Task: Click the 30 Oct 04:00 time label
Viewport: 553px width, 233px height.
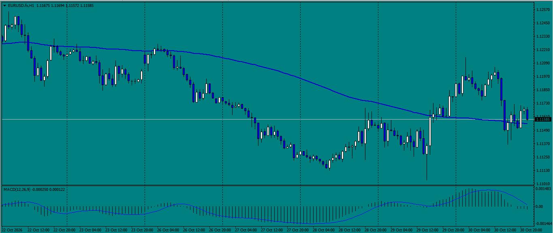Action: tap(479, 230)
